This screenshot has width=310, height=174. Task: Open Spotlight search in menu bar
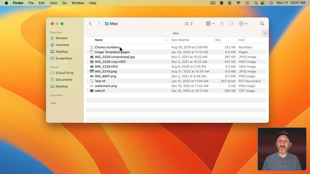click(x=256, y=3)
